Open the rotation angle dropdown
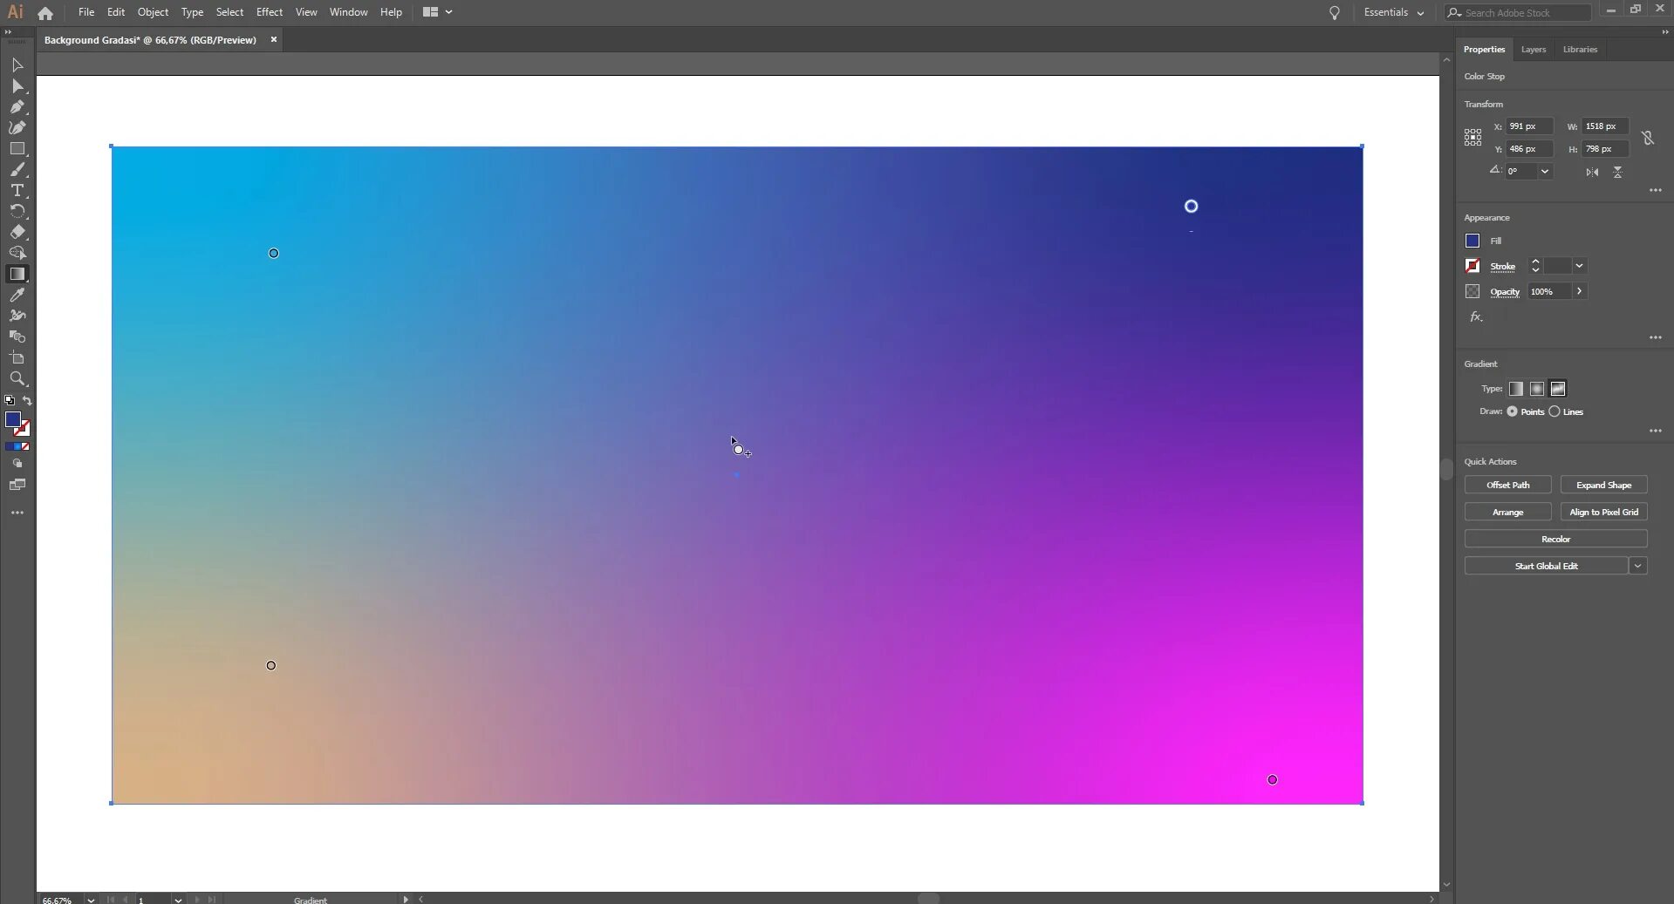The height and width of the screenshot is (904, 1674). tap(1545, 172)
